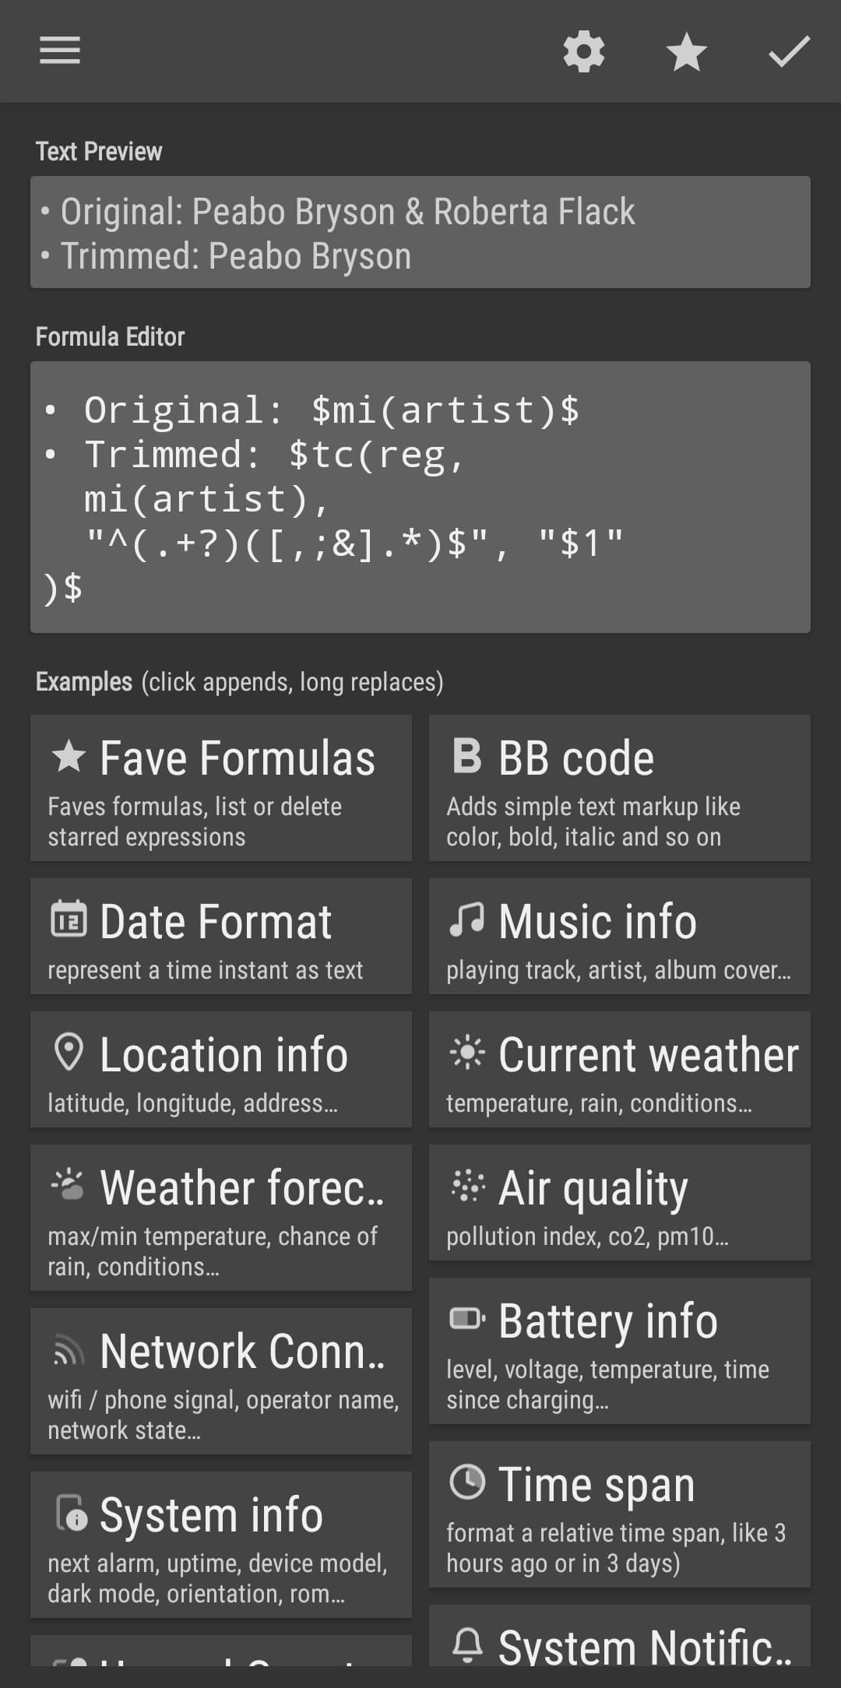Open formula settings gear icon
The width and height of the screenshot is (841, 1688).
coord(584,52)
